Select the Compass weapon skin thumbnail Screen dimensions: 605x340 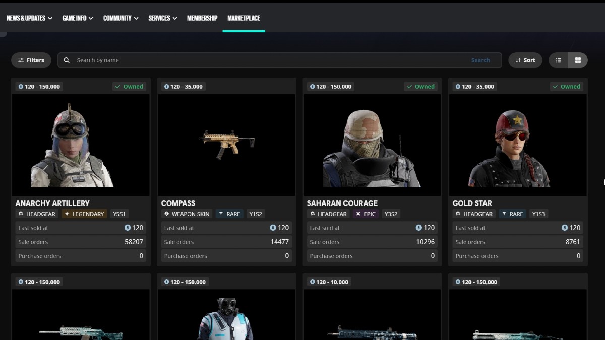point(226,145)
